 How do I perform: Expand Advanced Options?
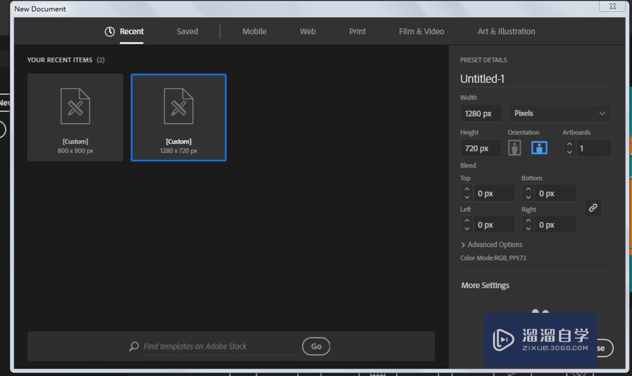[x=491, y=245]
